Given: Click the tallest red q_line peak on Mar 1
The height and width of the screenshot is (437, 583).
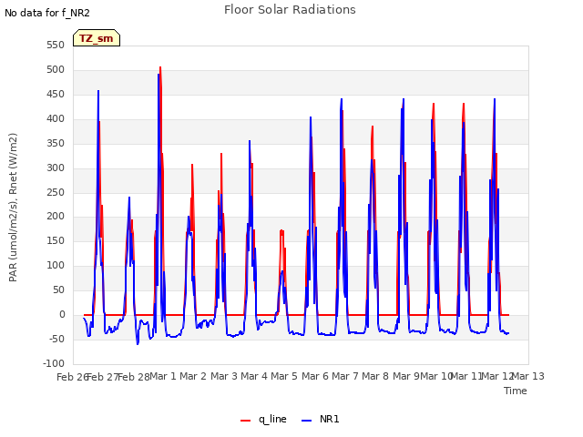Looking at the screenshot, I should point(160,67).
